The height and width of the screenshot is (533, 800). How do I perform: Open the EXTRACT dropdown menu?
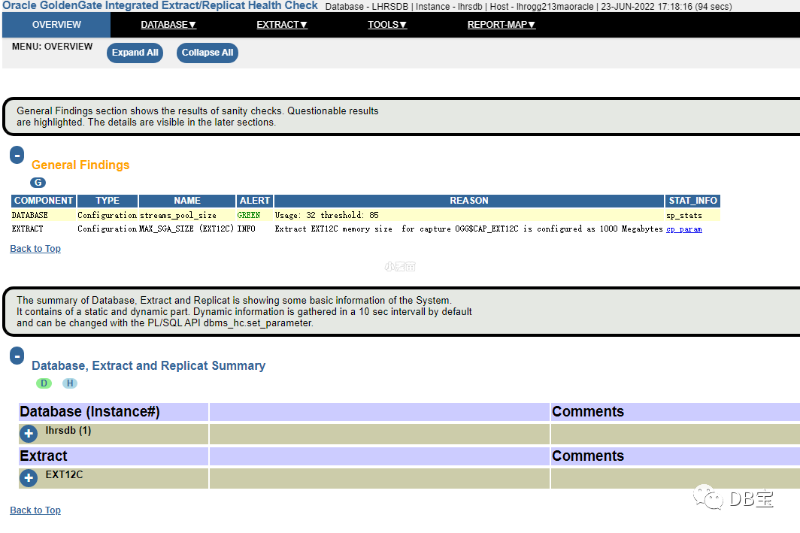(282, 25)
